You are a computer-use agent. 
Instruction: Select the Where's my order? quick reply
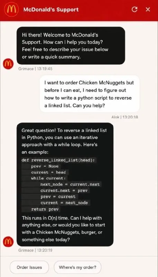77,267
